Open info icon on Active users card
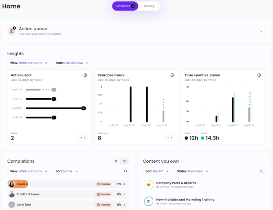 click(x=85, y=75)
